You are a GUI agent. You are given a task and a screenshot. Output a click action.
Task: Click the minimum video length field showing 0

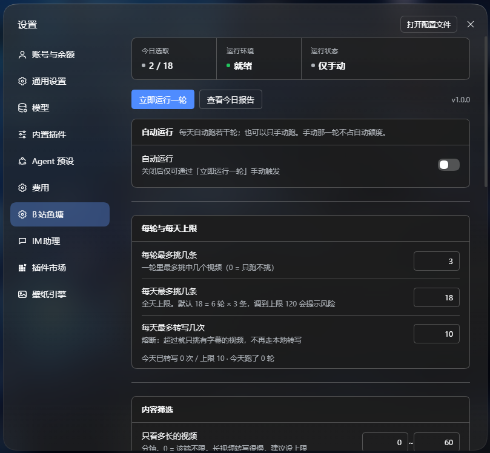point(385,441)
